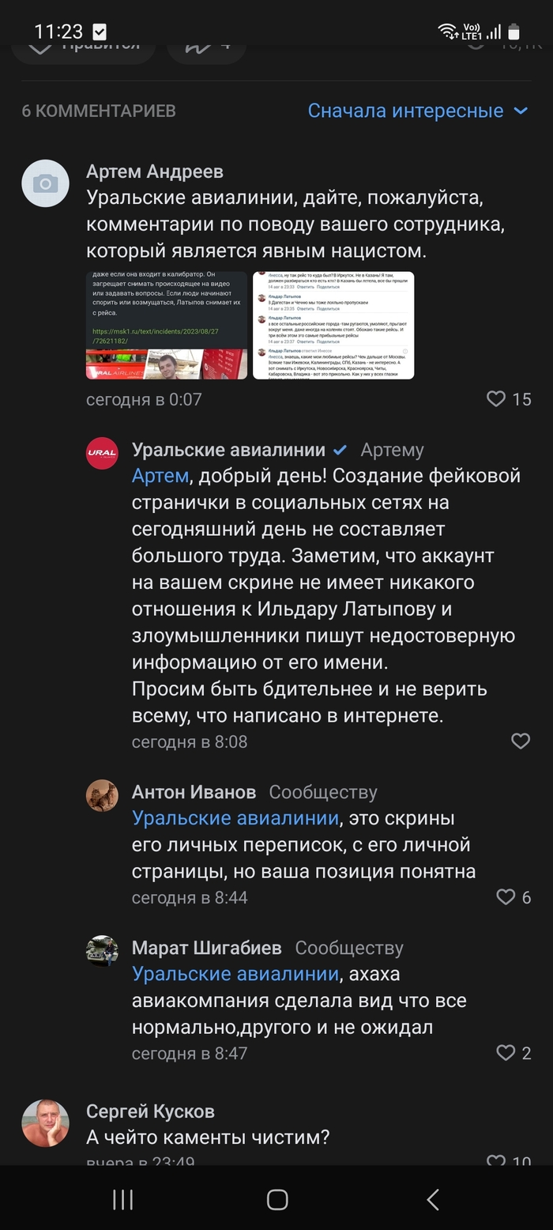
Task: Tap 'Уральские авиалинии' mention in Антон Иванов's comment
Action: [235, 818]
